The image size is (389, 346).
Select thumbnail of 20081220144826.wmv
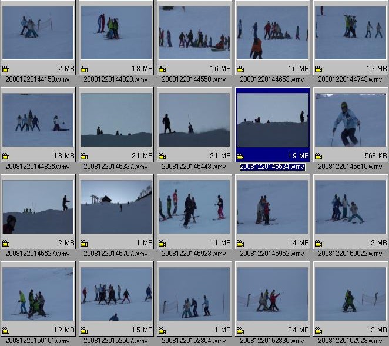pos(38,119)
